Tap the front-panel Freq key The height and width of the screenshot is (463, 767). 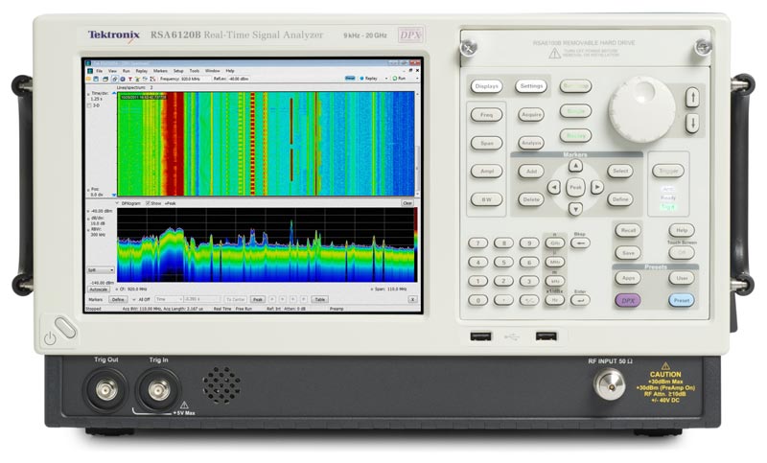[486, 115]
